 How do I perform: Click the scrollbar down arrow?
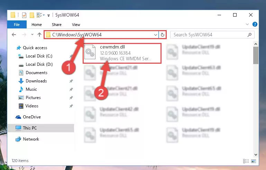pyautogui.click(x=256, y=155)
